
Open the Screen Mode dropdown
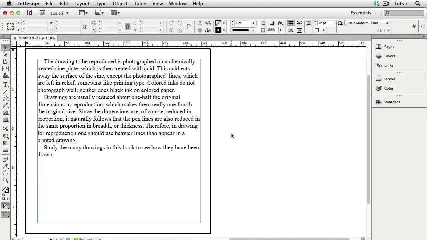(x=99, y=13)
